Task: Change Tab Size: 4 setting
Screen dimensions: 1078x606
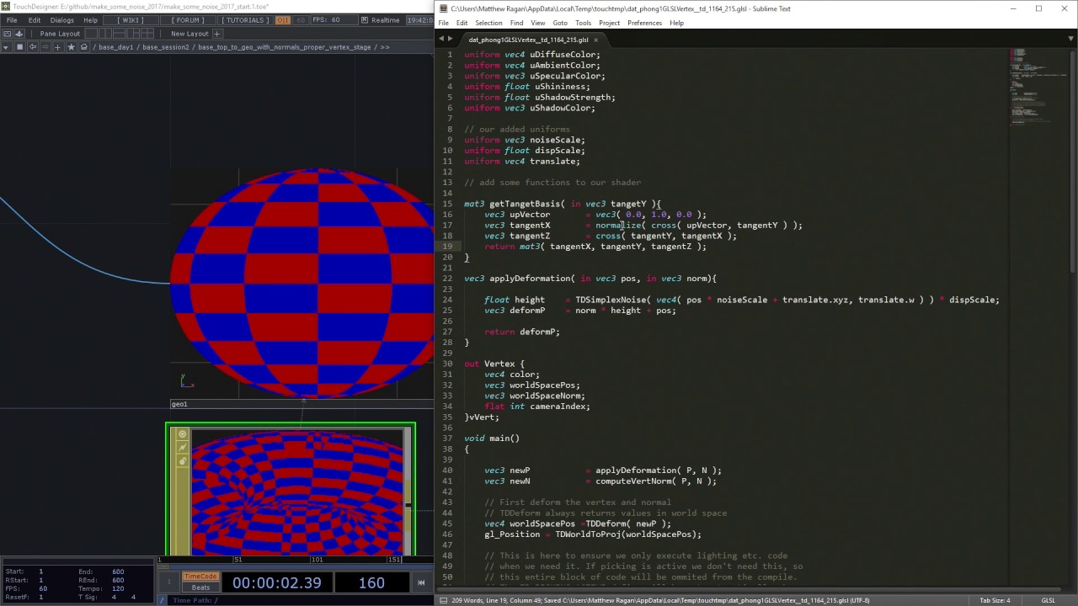Action: [x=995, y=600]
